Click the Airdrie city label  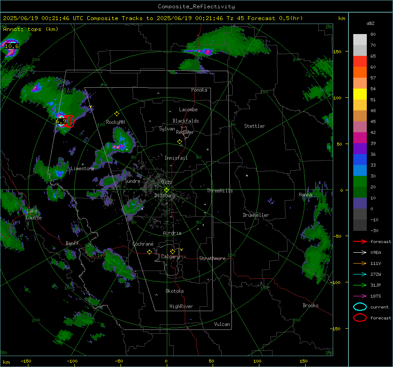pos(172,233)
